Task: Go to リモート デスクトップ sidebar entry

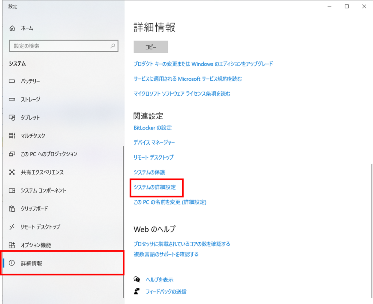Action: pos(40,227)
